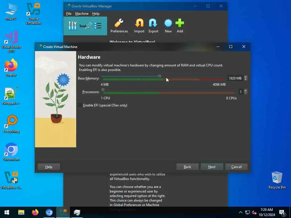Click the Import appliance icon

(139, 26)
